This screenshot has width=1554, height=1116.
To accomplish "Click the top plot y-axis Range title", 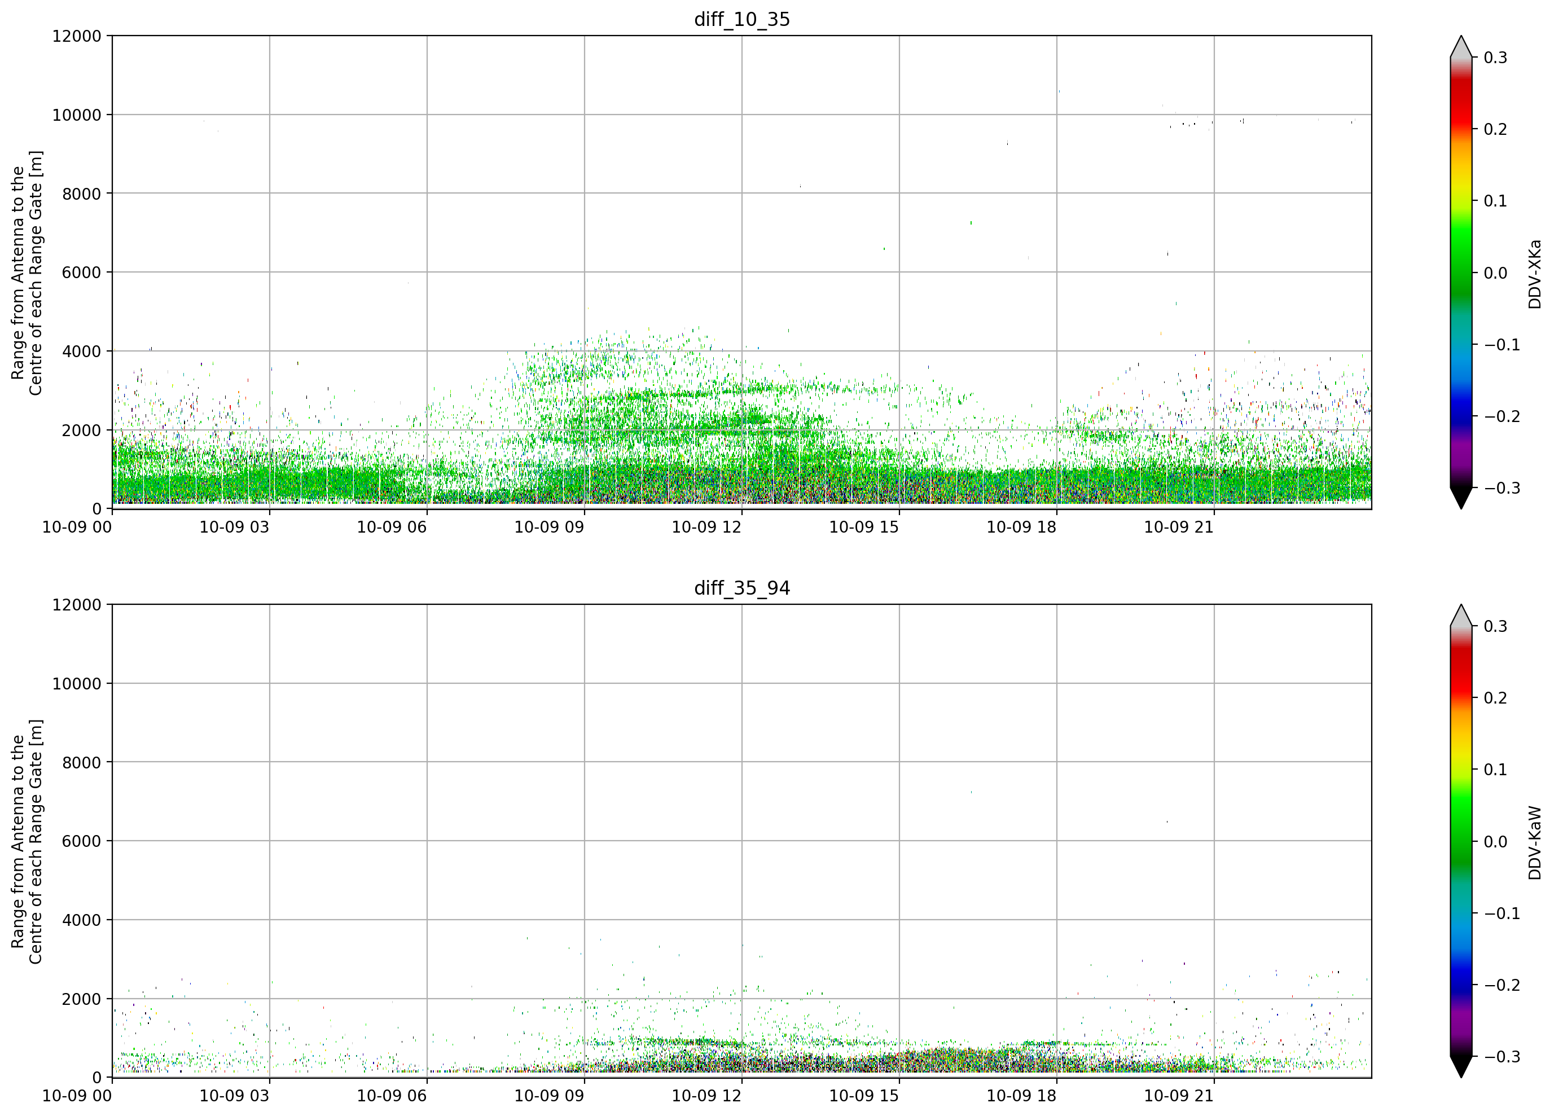I will [27, 273].
